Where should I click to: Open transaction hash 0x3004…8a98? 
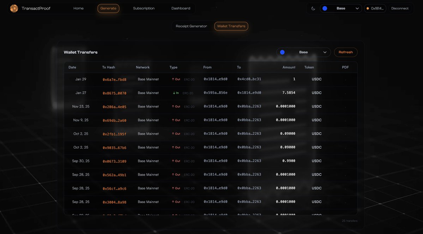(114, 202)
